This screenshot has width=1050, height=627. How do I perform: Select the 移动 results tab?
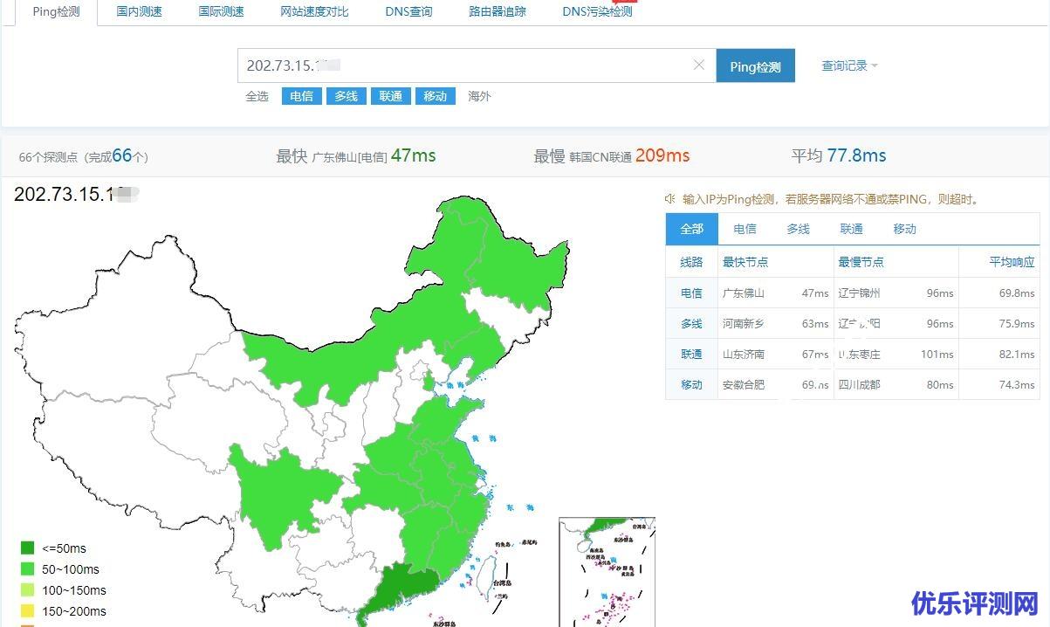(x=905, y=229)
